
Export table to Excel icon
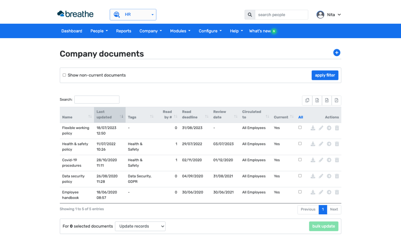point(317,100)
